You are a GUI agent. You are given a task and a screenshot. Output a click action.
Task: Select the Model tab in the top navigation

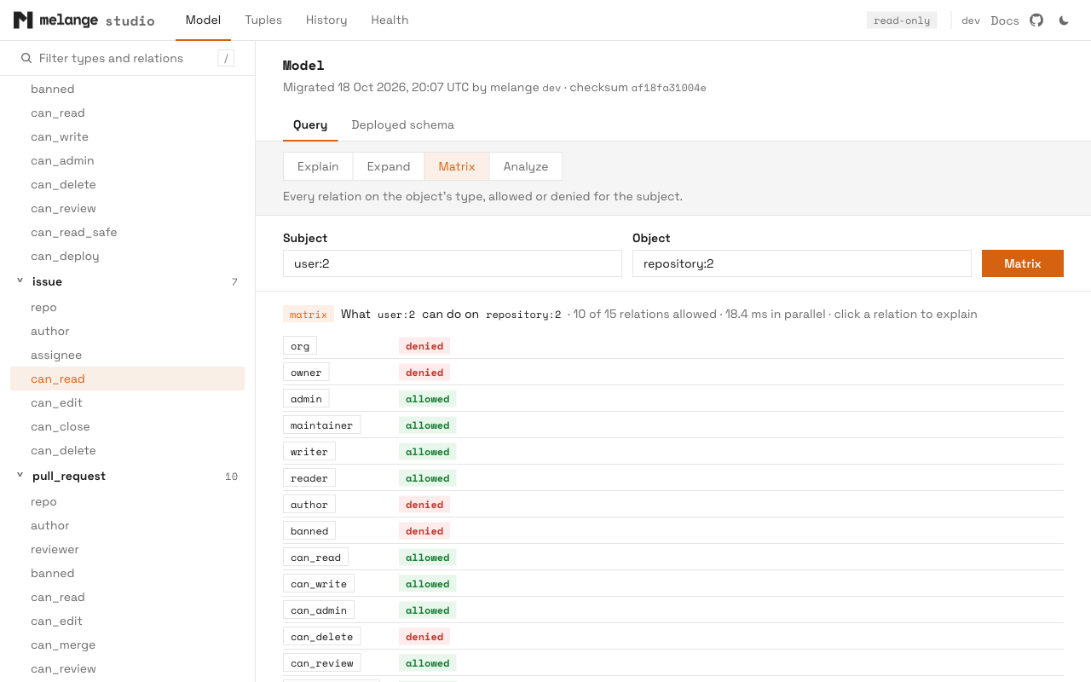pos(203,20)
